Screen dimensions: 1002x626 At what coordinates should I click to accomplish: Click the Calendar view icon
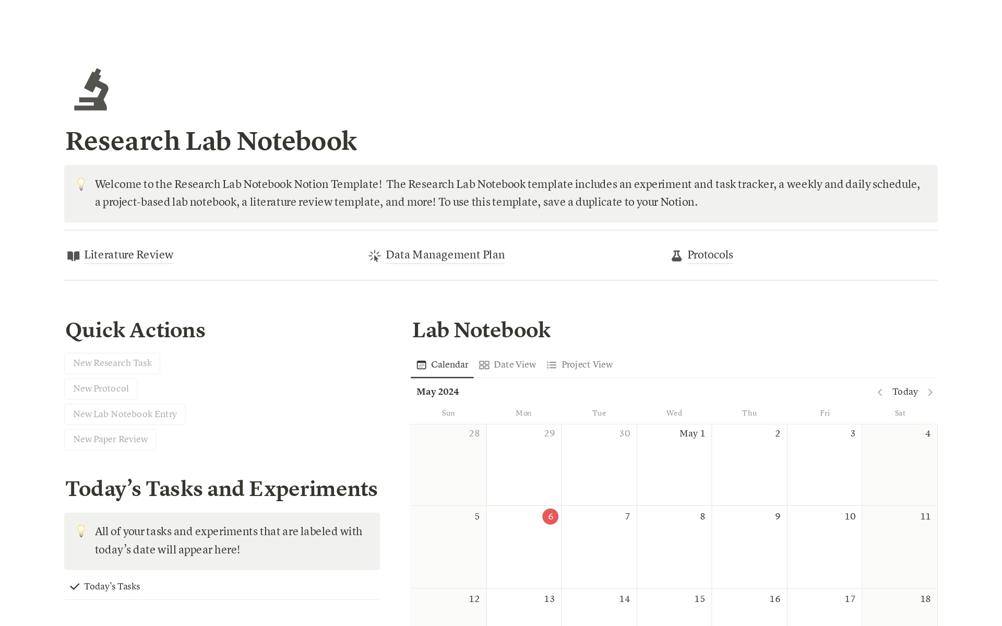pyautogui.click(x=422, y=364)
